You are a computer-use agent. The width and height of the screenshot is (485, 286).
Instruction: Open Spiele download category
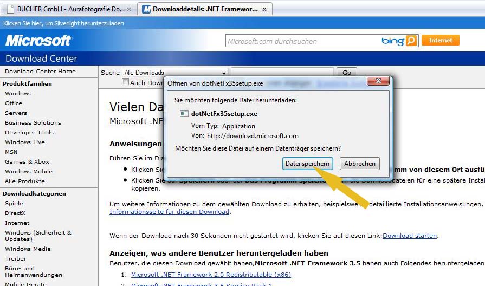pyautogui.click(x=14, y=203)
